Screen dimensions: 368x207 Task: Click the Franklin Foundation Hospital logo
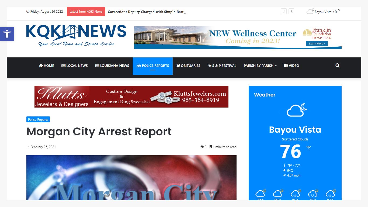click(317, 34)
